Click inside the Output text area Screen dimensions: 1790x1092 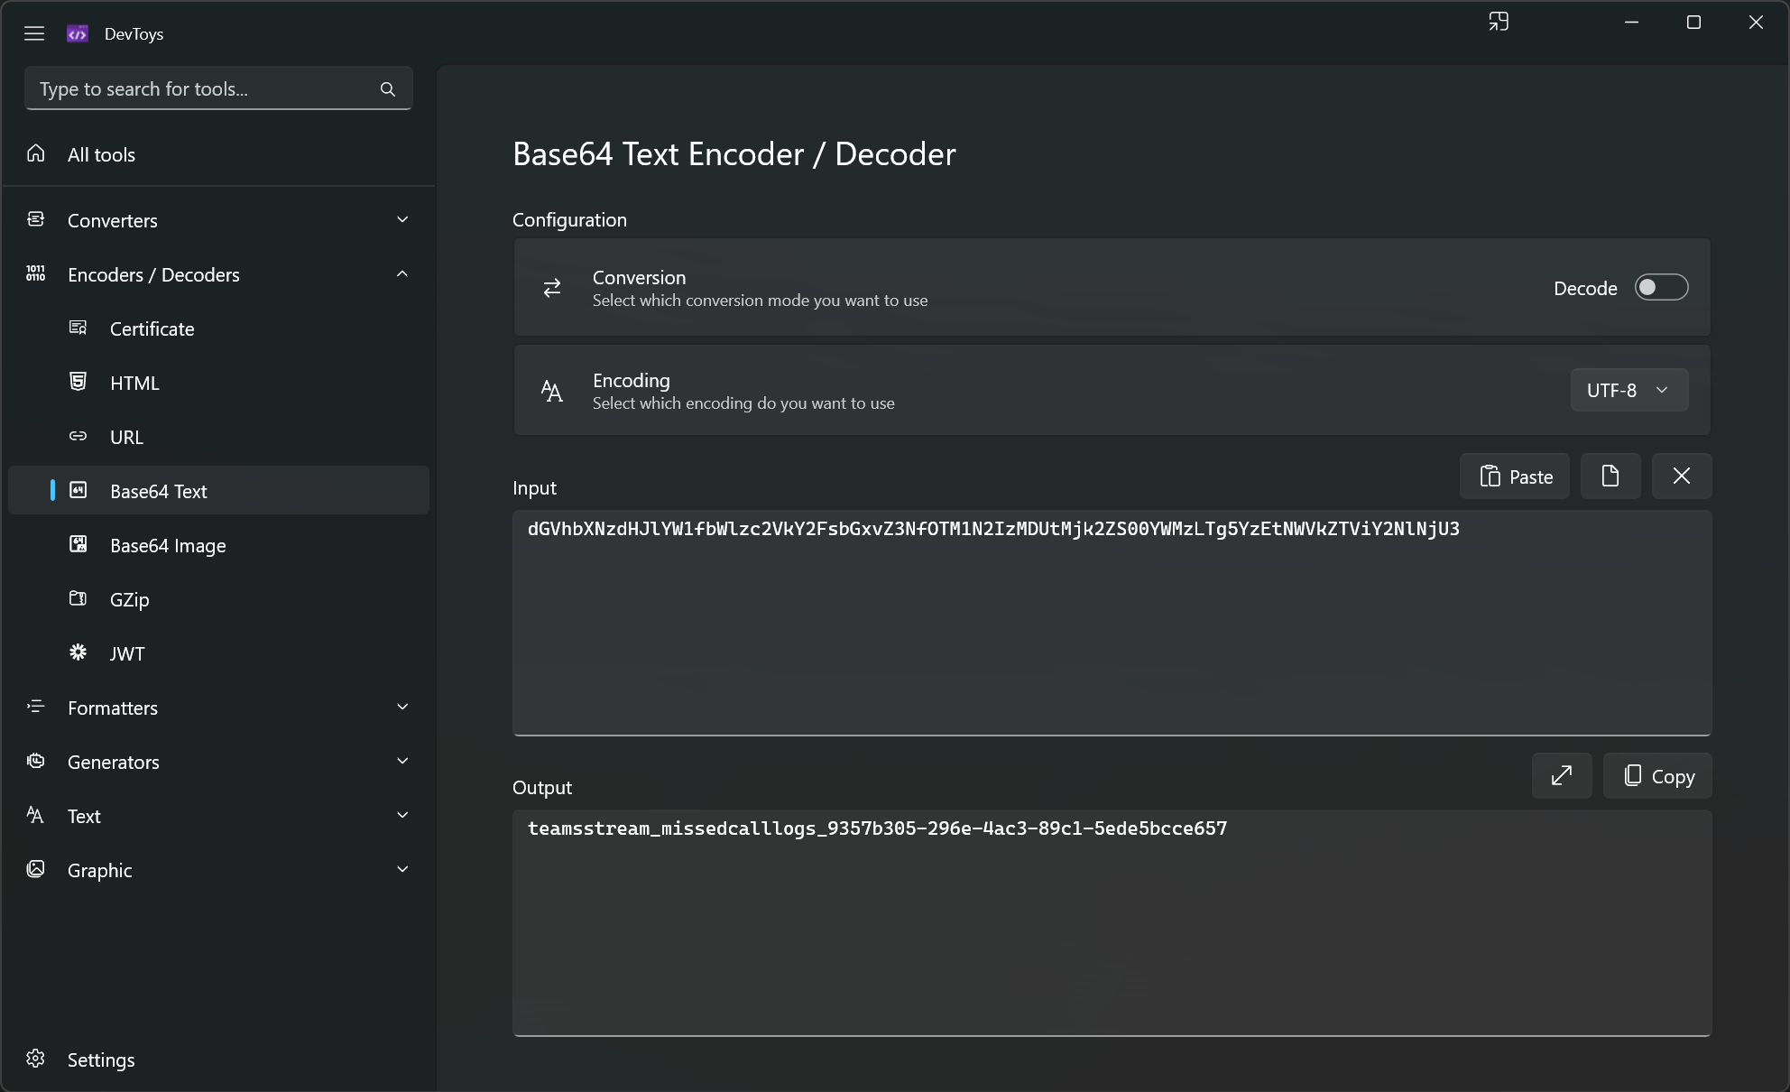[1112, 922]
